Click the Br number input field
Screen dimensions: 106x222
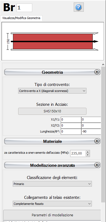coord(24,8)
